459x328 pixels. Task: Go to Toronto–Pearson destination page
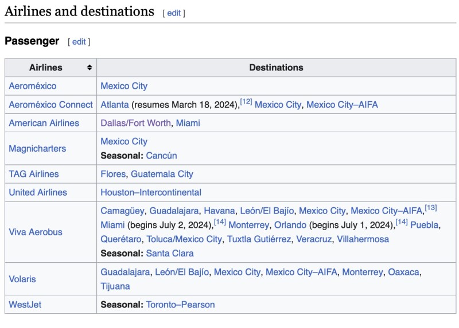point(180,305)
